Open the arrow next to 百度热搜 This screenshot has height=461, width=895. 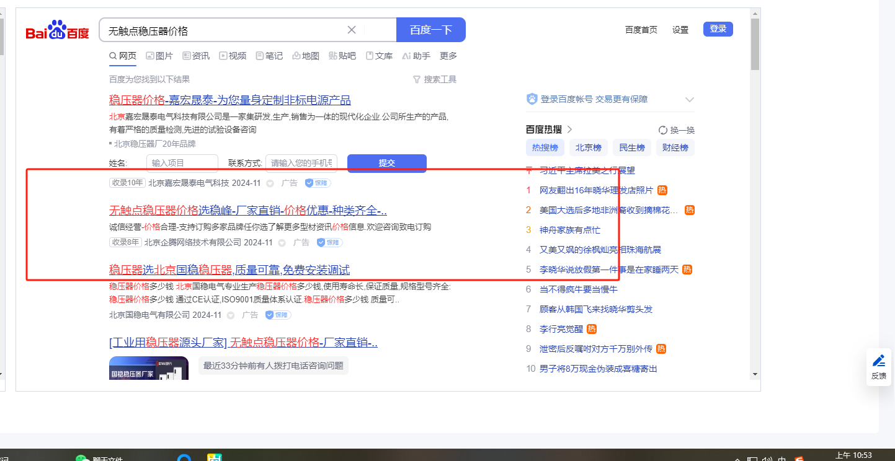(569, 130)
